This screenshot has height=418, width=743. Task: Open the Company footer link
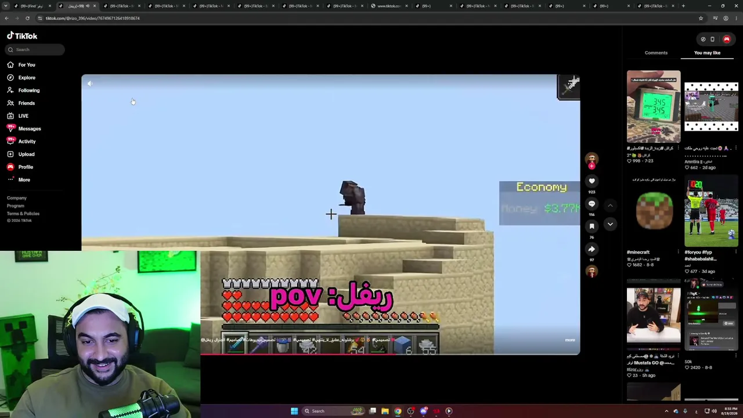17,198
